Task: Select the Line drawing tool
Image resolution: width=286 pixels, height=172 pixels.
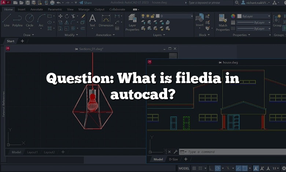Action: 7,20
